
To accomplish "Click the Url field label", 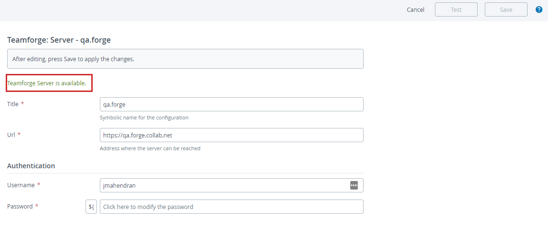I will coord(11,135).
